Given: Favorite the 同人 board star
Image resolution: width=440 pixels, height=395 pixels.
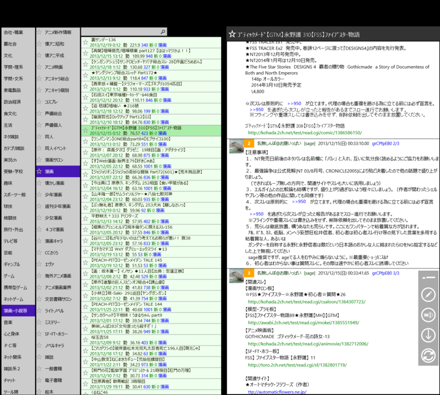Looking at the screenshot, I should coord(39,137).
